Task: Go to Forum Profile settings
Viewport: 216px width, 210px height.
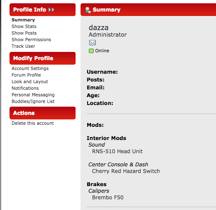Action: tap(26, 75)
